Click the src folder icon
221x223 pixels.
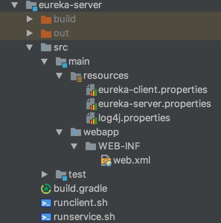(46, 47)
